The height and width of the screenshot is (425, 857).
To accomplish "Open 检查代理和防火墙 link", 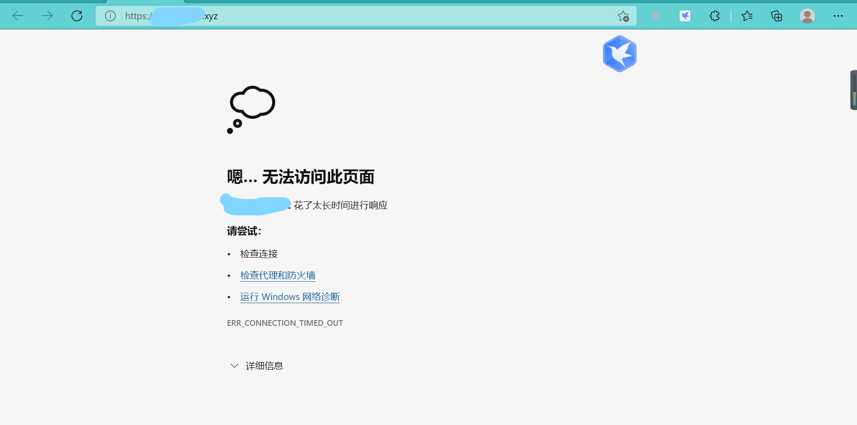I will [x=277, y=275].
